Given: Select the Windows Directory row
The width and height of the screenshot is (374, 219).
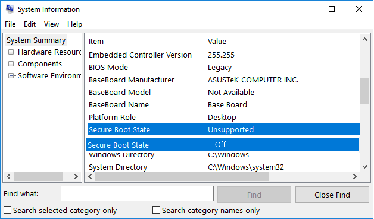Looking at the screenshot, I should coord(223,155).
